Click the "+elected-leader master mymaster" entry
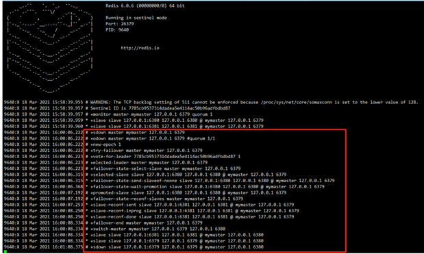The height and width of the screenshot is (254, 424). click(x=105, y=162)
